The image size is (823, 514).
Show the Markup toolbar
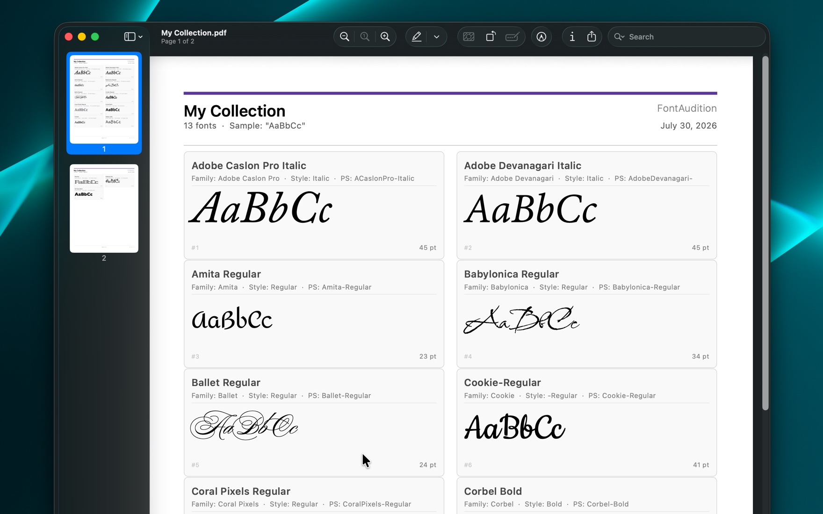pos(541,37)
